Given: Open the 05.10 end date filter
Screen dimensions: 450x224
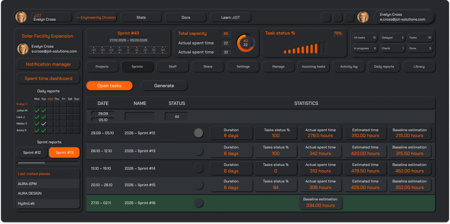Looking at the screenshot, I should [x=103, y=120].
